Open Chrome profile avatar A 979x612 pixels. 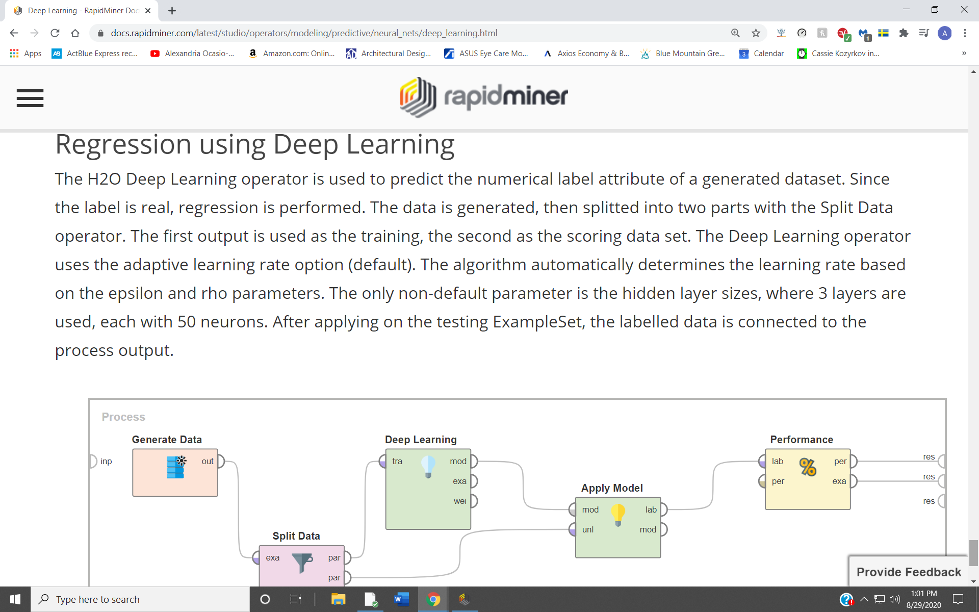944,33
